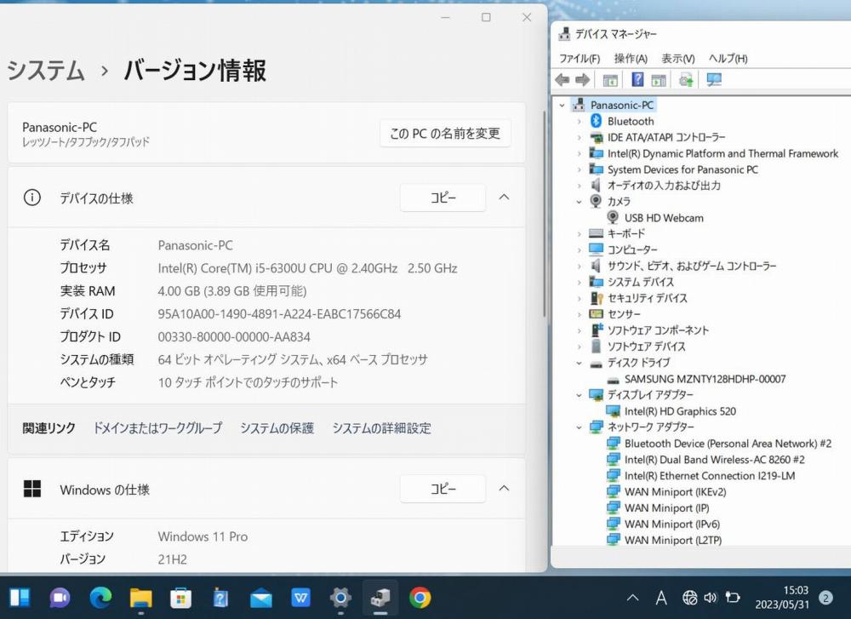Open the ファイル(F) menu in Device Manager

(x=579, y=58)
